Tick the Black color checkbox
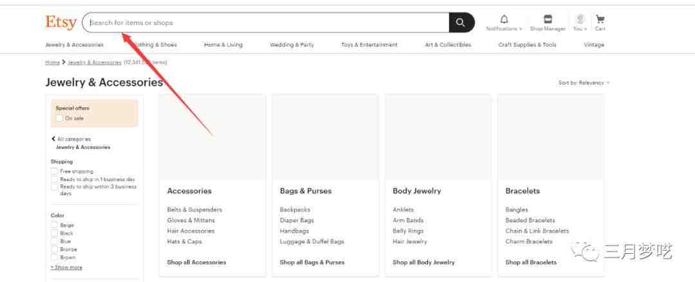The height and width of the screenshot is (282, 695). [x=54, y=233]
